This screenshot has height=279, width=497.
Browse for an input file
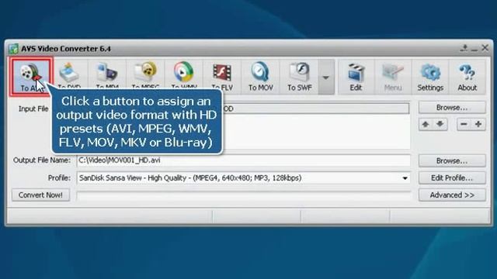coord(452,108)
